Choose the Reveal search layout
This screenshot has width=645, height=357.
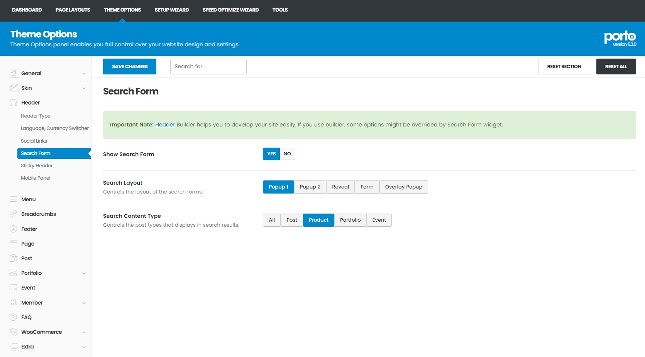[x=340, y=187]
